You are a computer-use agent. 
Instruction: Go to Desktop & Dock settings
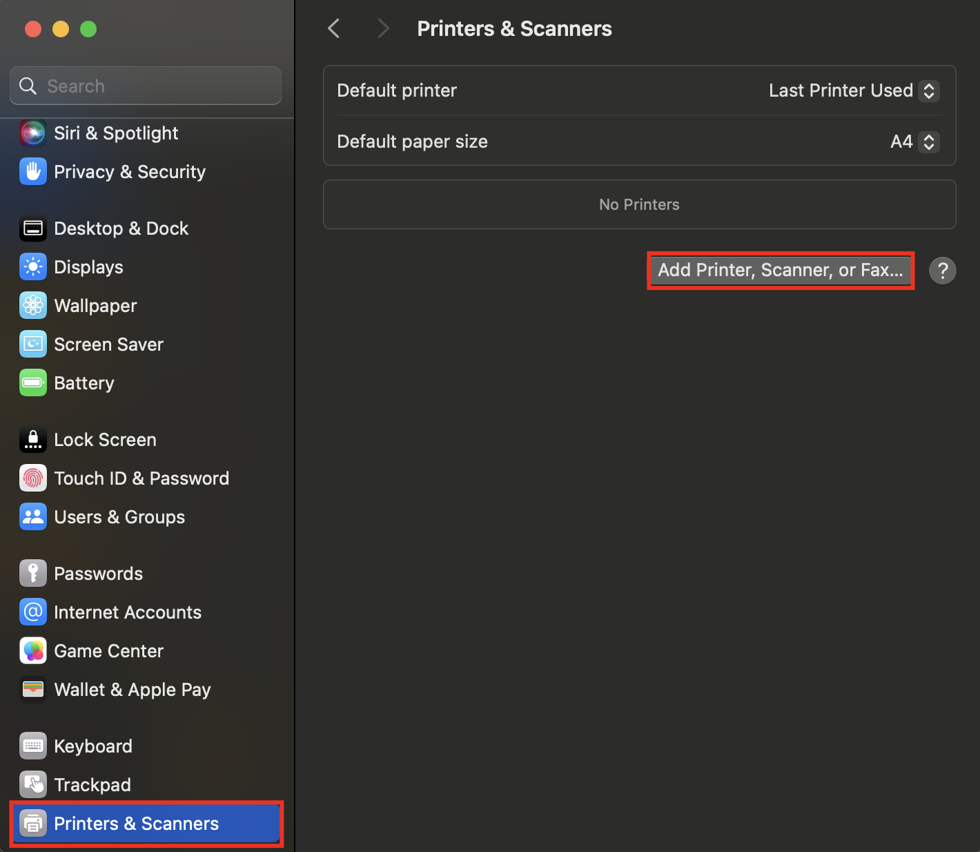pos(121,229)
